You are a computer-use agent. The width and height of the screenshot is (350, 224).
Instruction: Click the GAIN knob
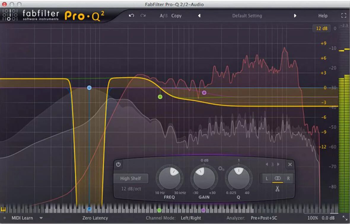tap(204, 179)
